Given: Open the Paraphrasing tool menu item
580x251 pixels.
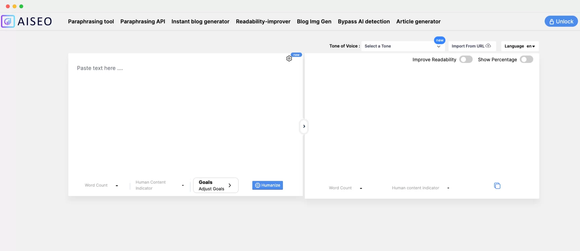Looking at the screenshot, I should coord(91,21).
